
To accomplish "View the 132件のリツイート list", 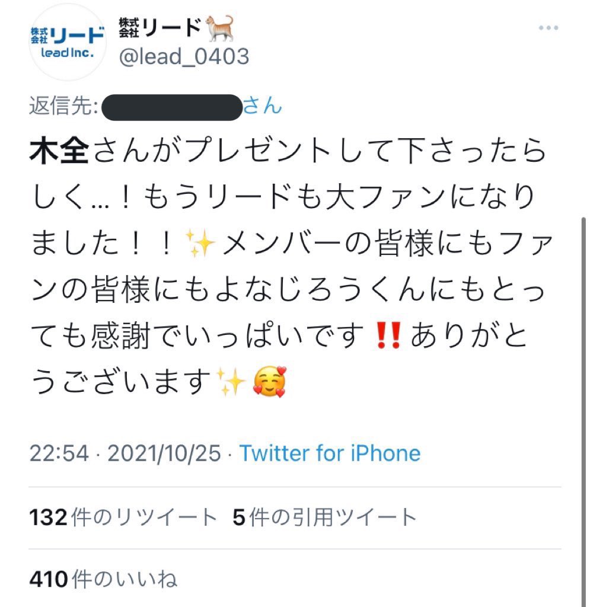I will [x=123, y=517].
